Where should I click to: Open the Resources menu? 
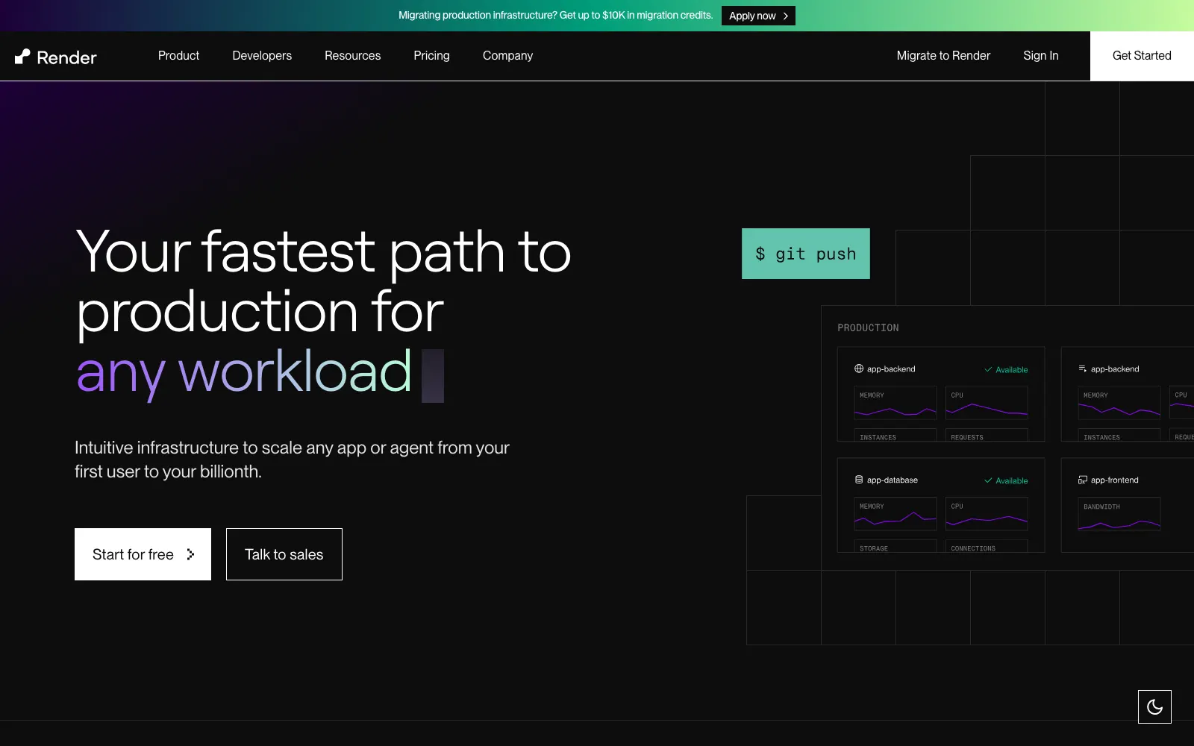352,55
